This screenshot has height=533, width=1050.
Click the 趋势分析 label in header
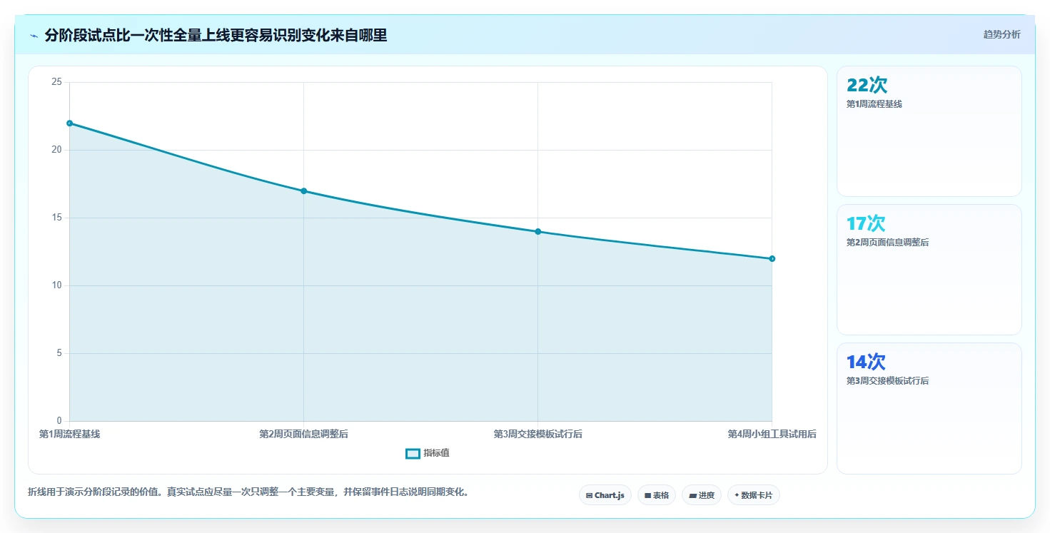click(x=1001, y=34)
